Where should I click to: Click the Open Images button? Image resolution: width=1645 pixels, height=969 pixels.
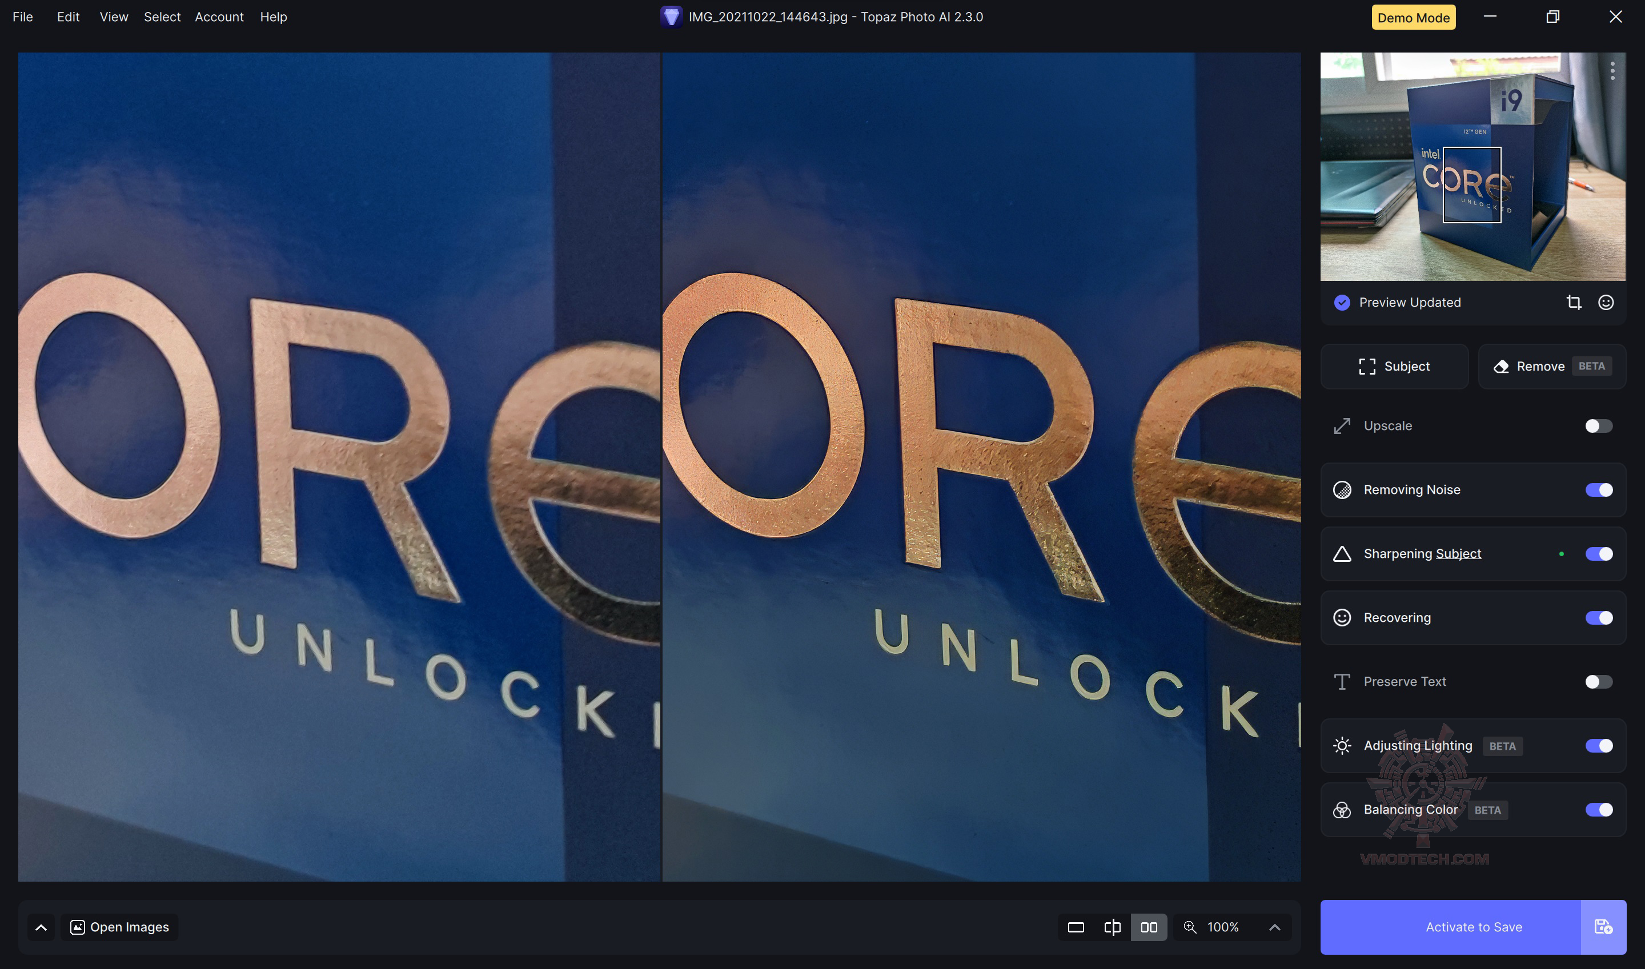[x=119, y=927]
